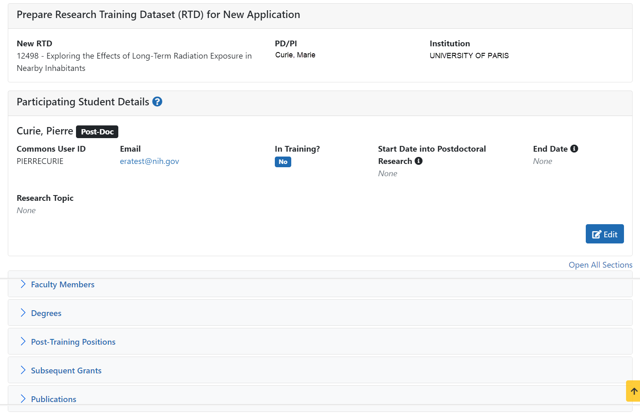Click the Participating Student Details help icon
640x416 pixels.
pyautogui.click(x=157, y=102)
